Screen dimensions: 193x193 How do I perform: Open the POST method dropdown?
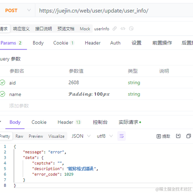click(18, 10)
